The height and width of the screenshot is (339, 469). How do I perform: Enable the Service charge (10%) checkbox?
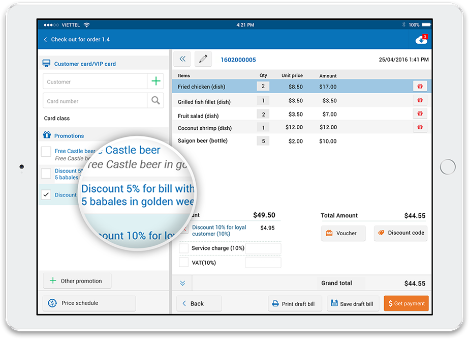(183, 248)
